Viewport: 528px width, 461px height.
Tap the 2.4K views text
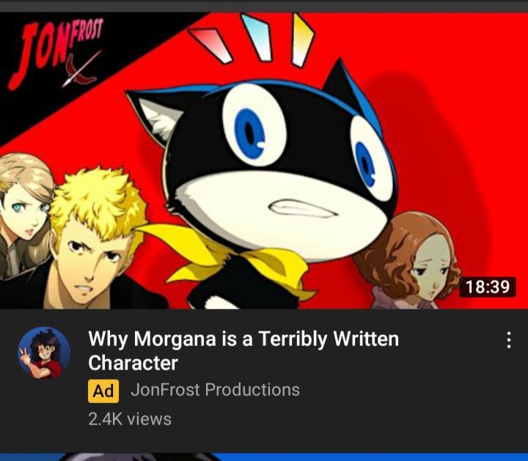click(130, 419)
